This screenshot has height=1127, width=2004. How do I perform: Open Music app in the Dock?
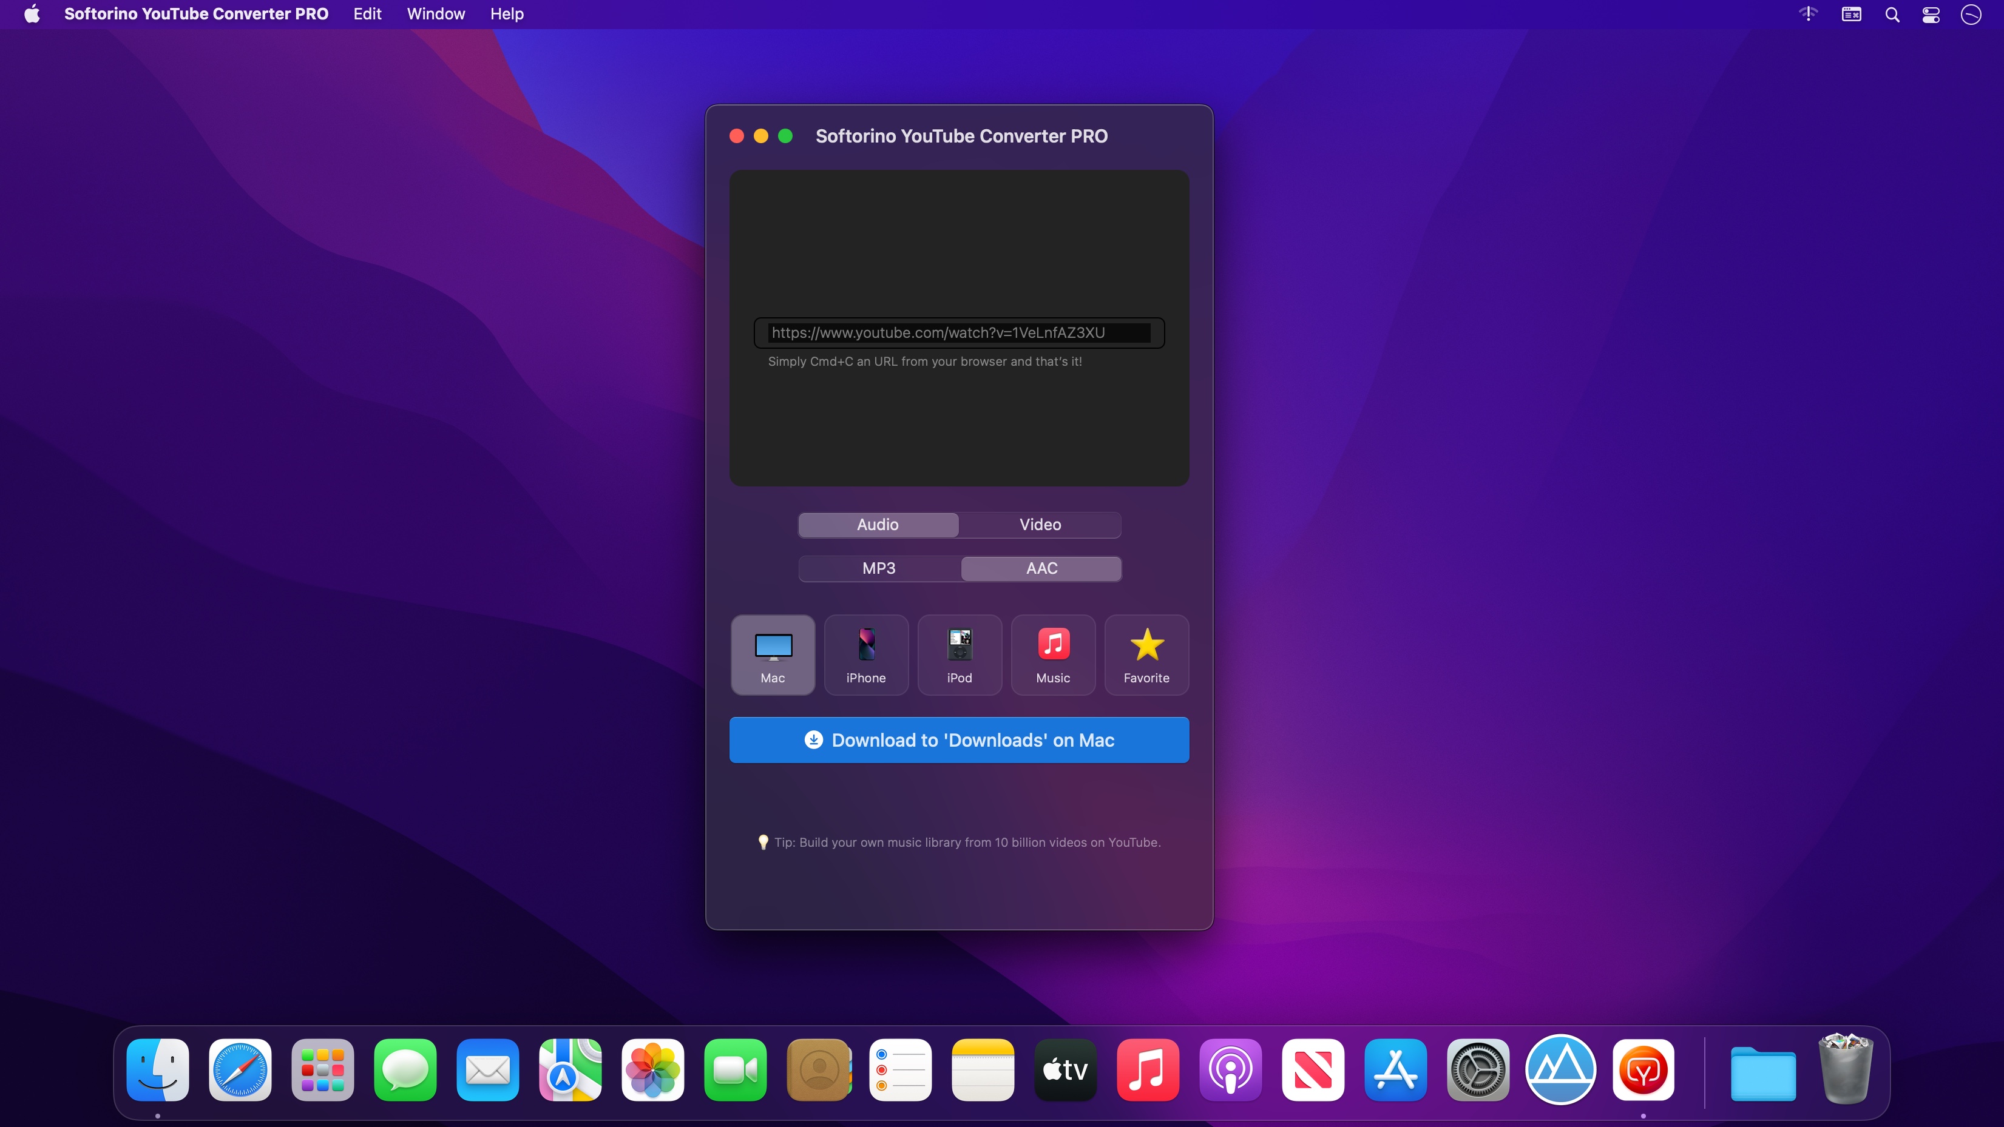pos(1148,1070)
